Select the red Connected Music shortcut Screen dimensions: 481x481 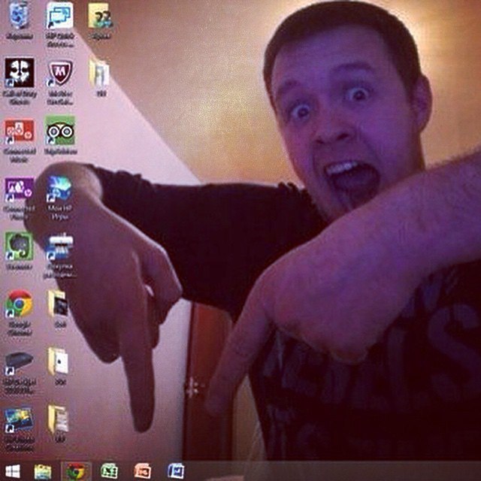click(19, 131)
